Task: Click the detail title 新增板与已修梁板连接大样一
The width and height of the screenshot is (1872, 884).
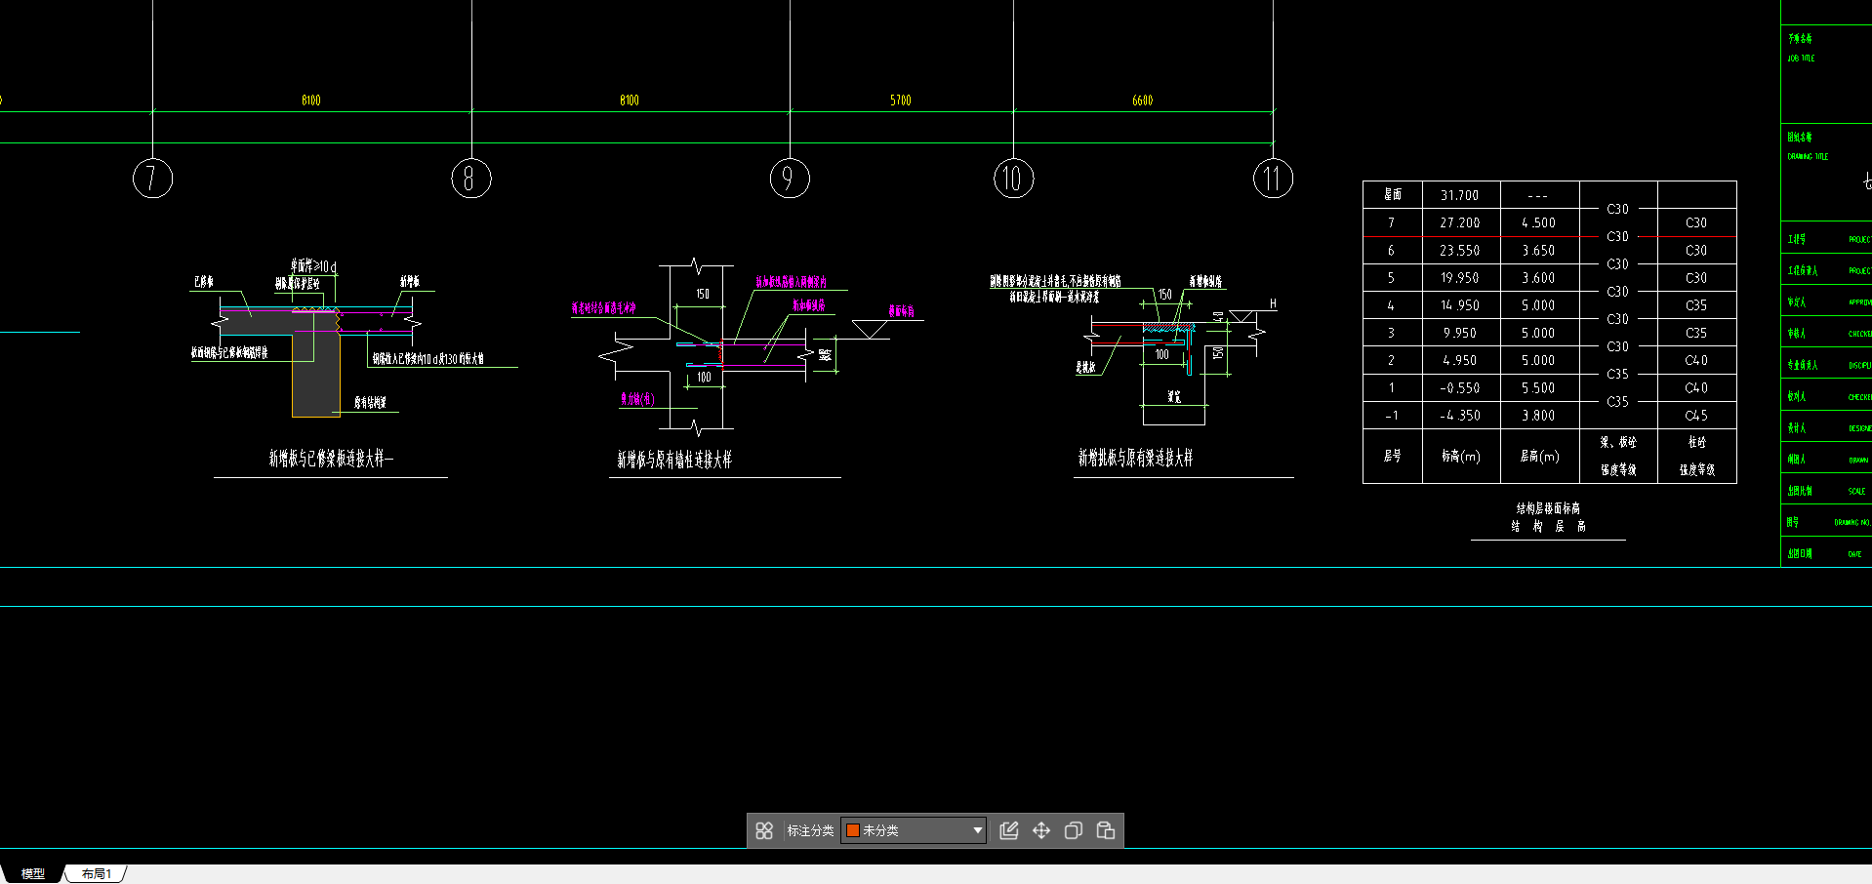Action: click(331, 459)
